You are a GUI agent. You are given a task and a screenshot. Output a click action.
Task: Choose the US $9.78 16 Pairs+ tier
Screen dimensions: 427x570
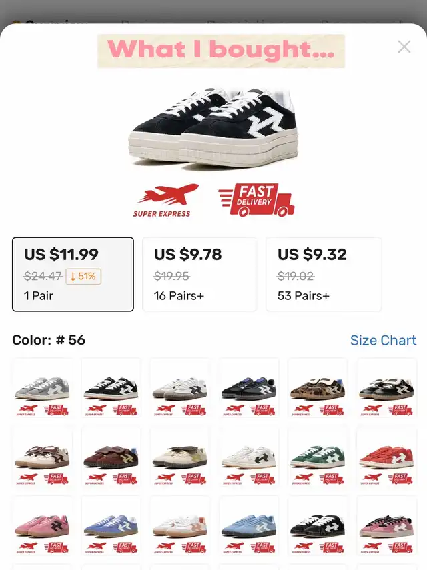click(199, 275)
